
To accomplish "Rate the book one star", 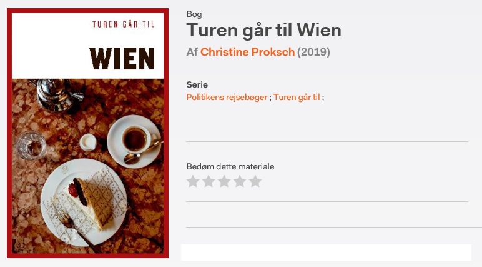I will tap(193, 181).
